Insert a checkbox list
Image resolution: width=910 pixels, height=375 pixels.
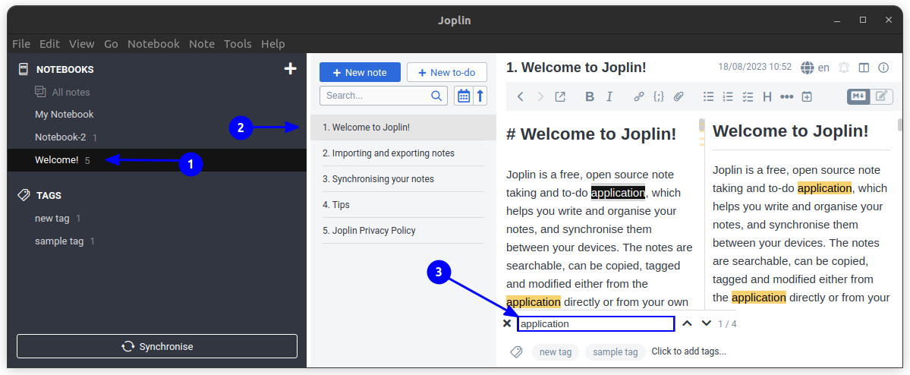tap(748, 97)
